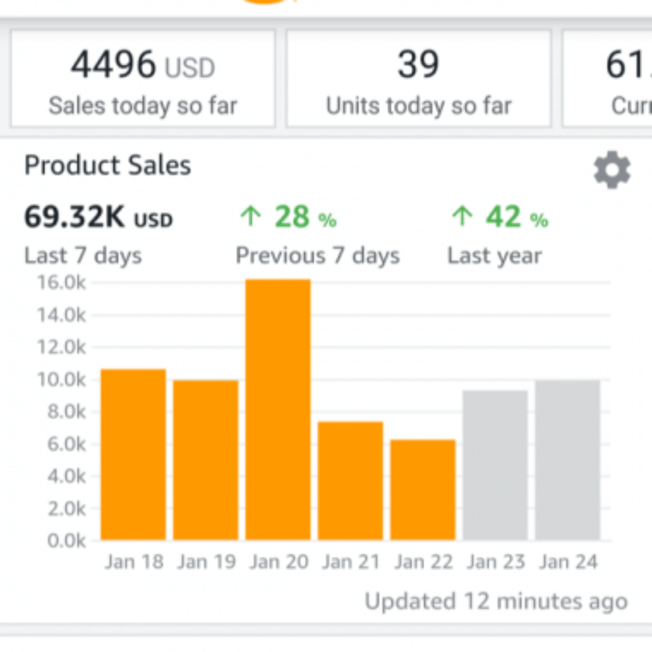Tap the gray Jan 23 bar
This screenshot has height=652, width=652.
[496, 465]
